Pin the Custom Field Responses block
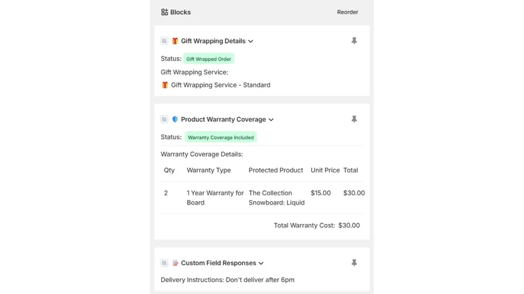This screenshot has height=294, width=524. (x=354, y=263)
